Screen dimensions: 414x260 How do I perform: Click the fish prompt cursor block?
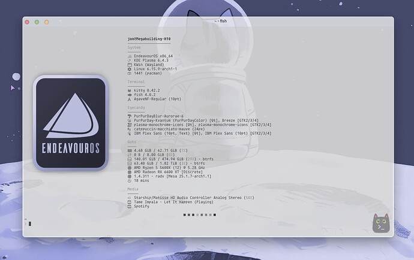pos(30,224)
